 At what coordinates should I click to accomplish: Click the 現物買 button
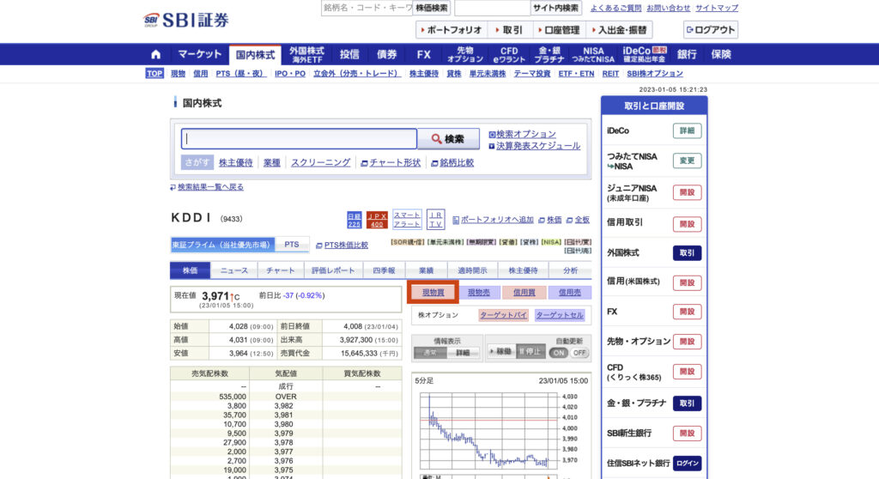tap(433, 292)
